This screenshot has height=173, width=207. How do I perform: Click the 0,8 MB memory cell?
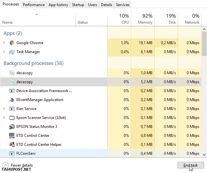coord(143,136)
